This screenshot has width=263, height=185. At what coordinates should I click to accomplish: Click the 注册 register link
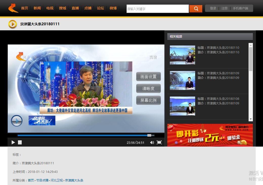point(225,8)
